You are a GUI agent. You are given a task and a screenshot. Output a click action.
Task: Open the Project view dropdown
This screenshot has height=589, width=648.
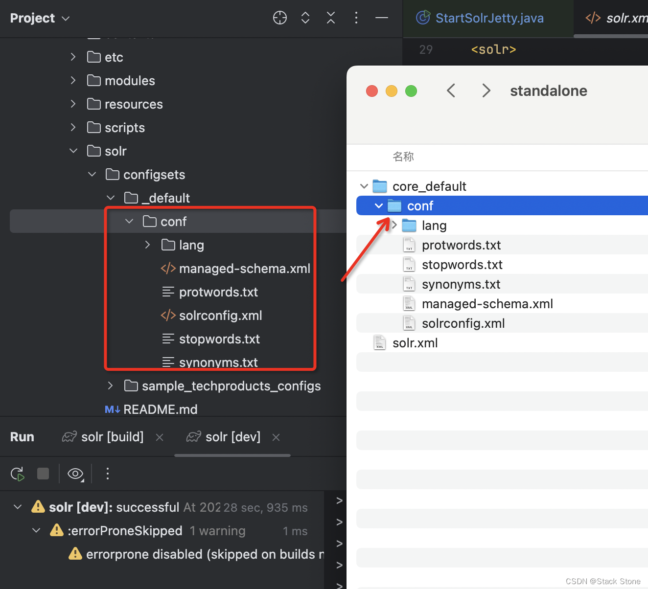pos(40,18)
